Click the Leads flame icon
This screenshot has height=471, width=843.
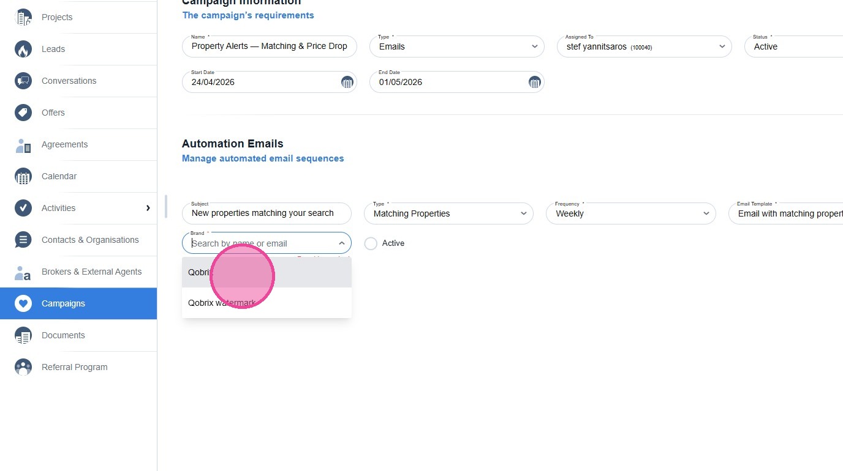tap(23, 49)
